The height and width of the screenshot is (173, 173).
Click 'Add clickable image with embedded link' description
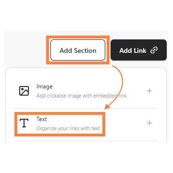(82, 96)
